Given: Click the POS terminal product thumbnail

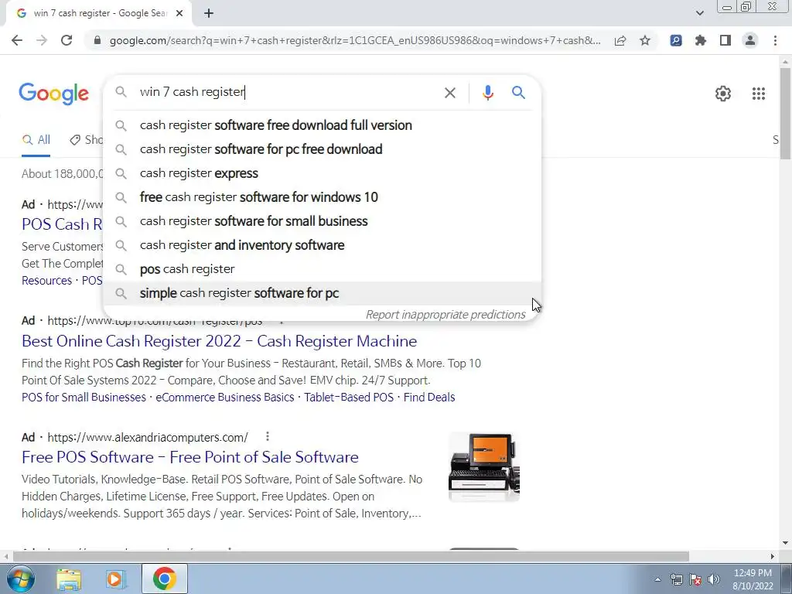Looking at the screenshot, I should (x=484, y=466).
